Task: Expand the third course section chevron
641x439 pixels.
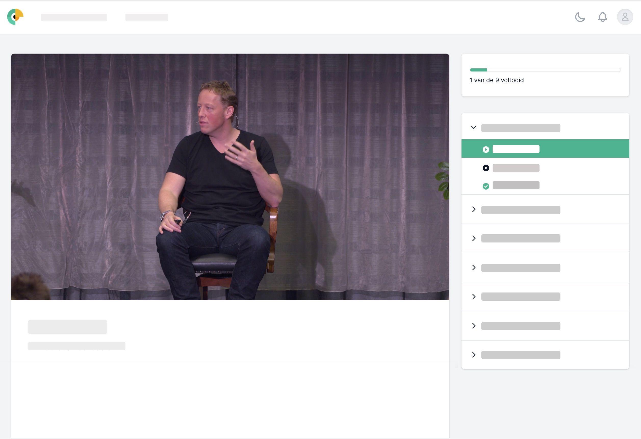Action: point(473,239)
